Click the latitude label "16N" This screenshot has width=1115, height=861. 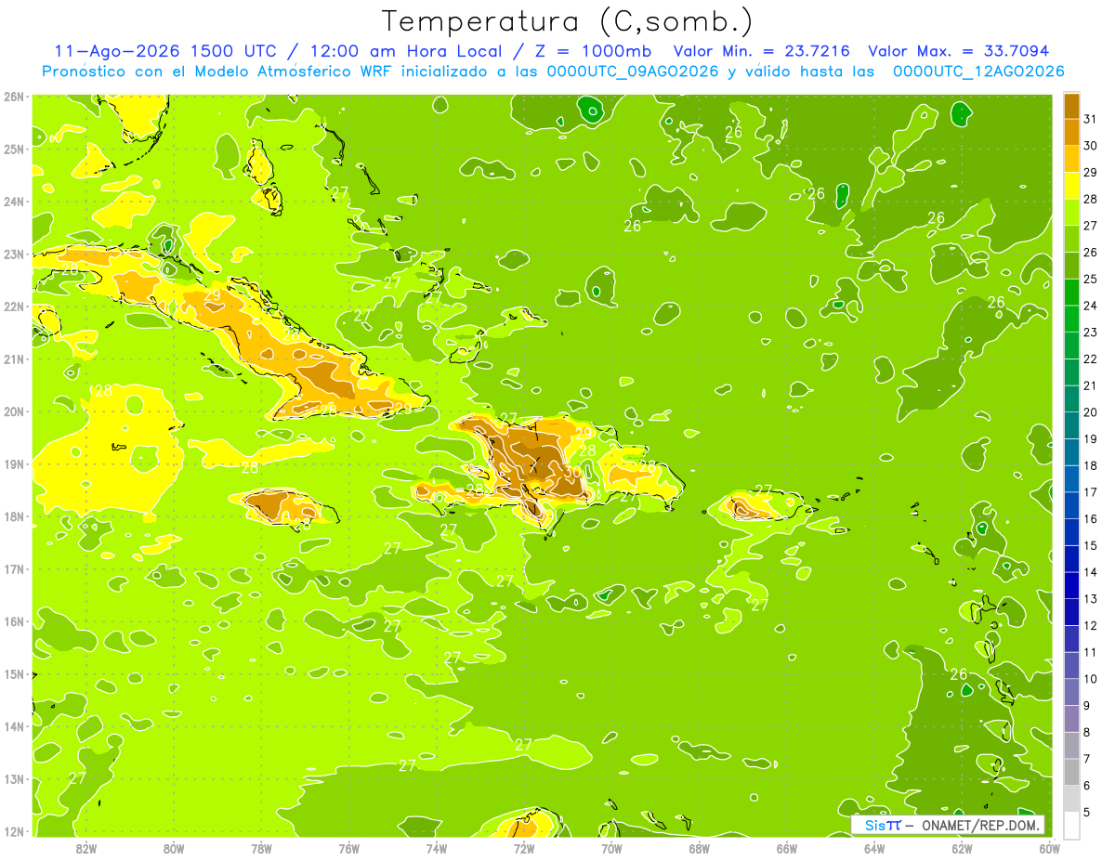(14, 621)
